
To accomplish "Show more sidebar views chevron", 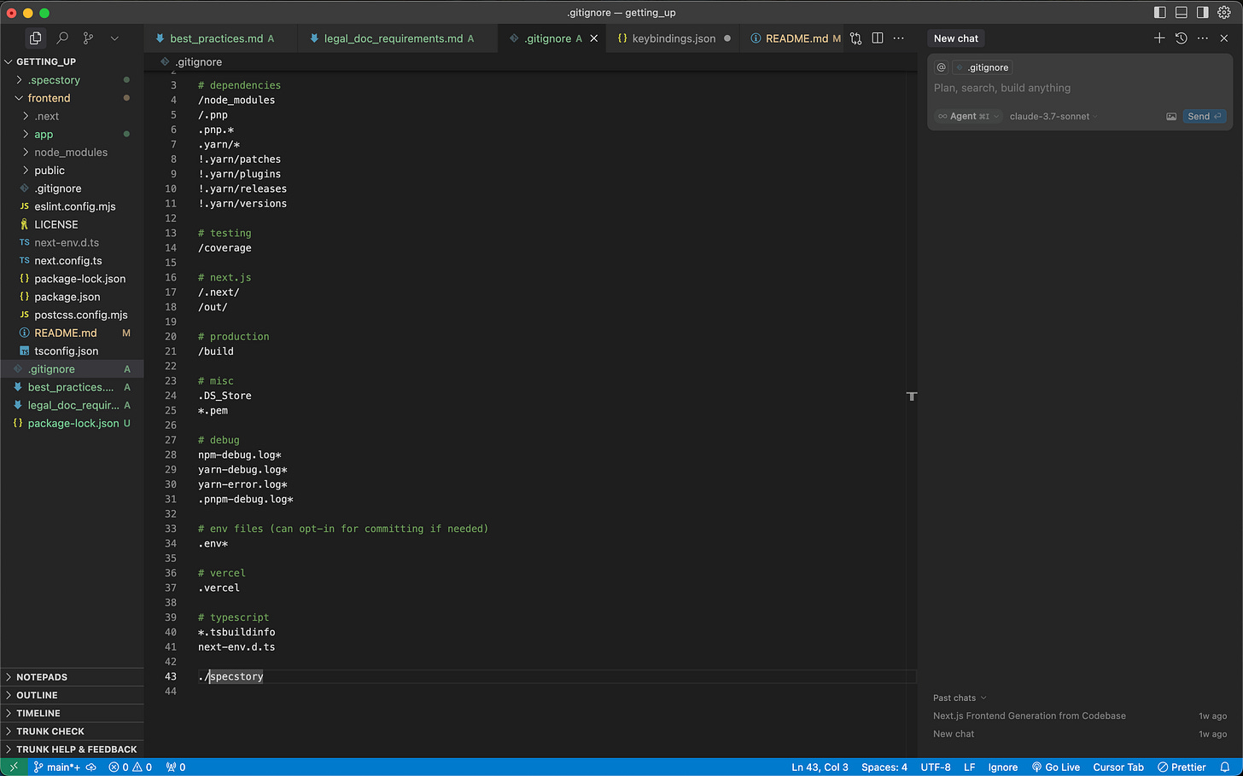I will tap(114, 38).
